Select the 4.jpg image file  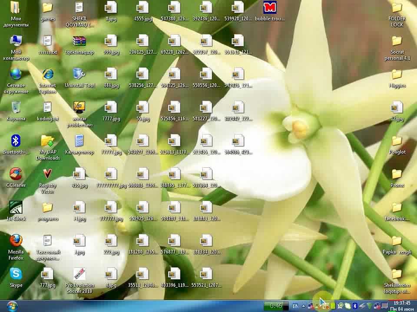pyautogui.click(x=111, y=274)
